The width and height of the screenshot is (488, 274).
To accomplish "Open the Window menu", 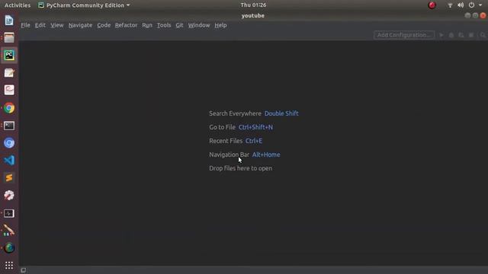I will coord(199,25).
